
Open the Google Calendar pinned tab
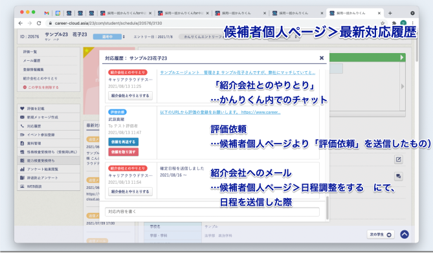pyautogui.click(x=58, y=13)
